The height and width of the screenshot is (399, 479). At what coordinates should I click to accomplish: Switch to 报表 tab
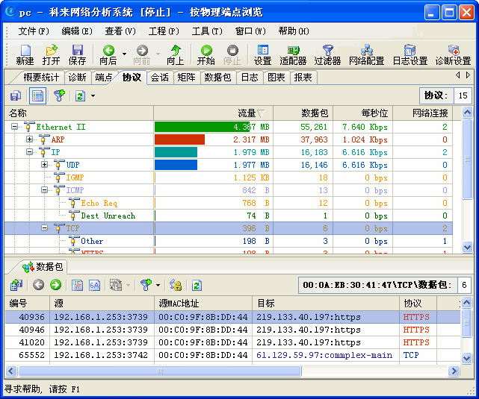point(303,78)
